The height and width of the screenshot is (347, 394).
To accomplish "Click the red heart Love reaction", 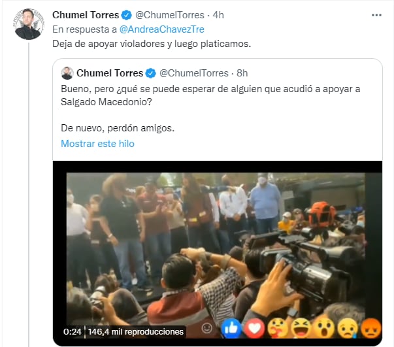I will (254, 327).
